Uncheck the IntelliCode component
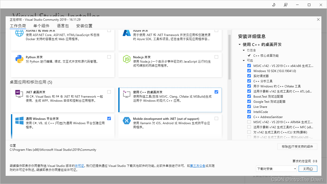 coord(249,112)
